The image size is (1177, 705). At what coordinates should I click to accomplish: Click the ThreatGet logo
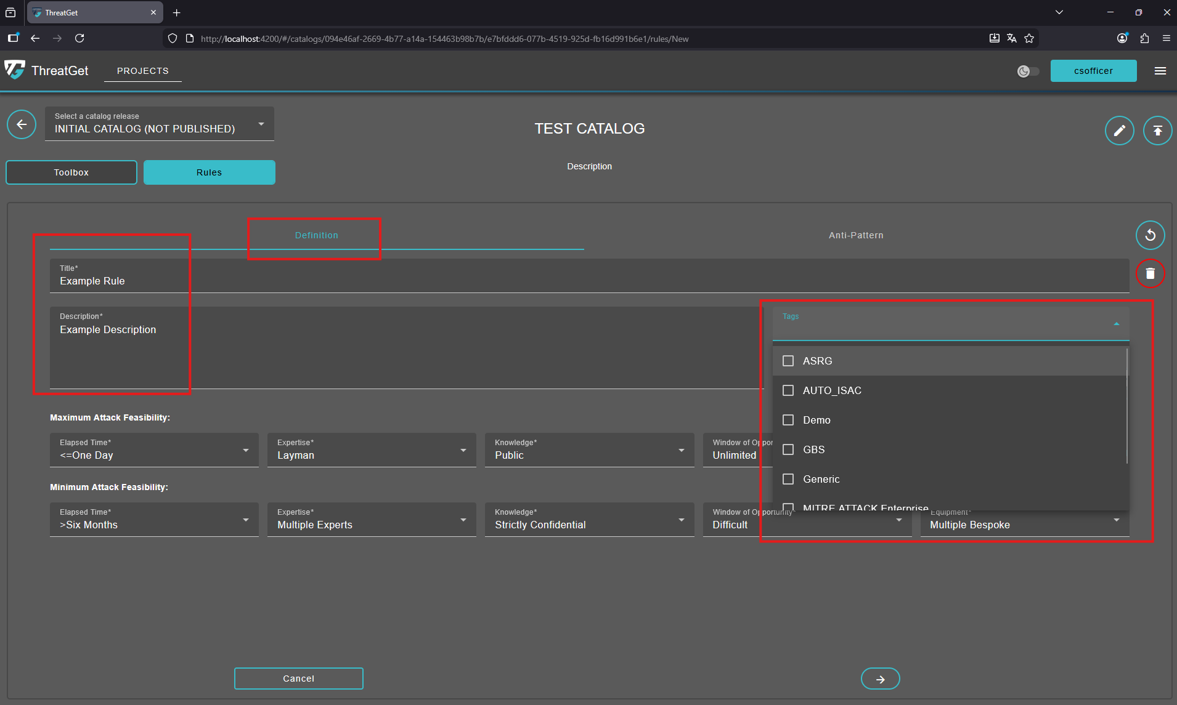coord(15,70)
